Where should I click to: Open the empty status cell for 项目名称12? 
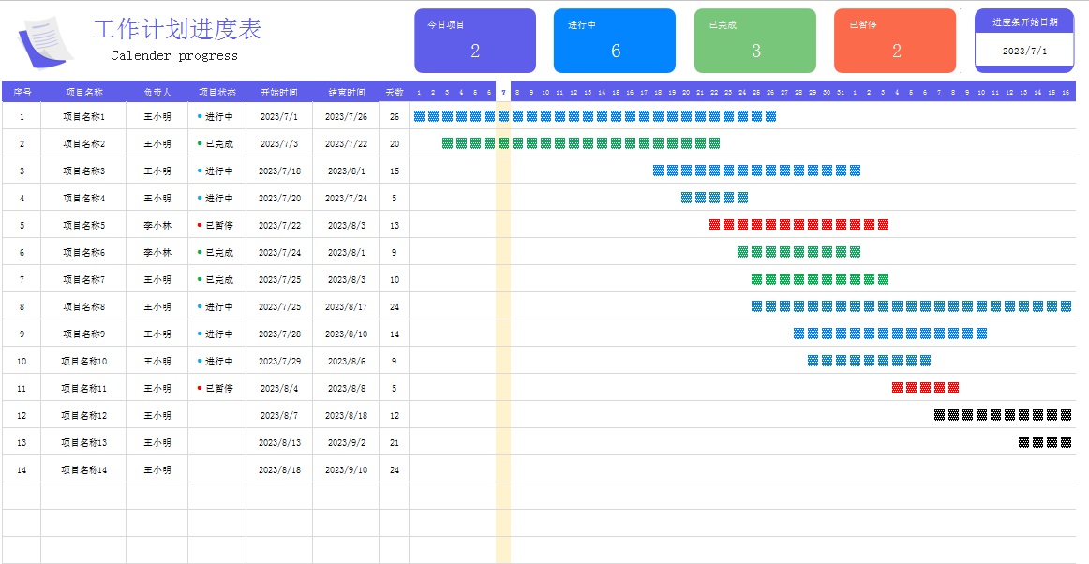click(217, 415)
